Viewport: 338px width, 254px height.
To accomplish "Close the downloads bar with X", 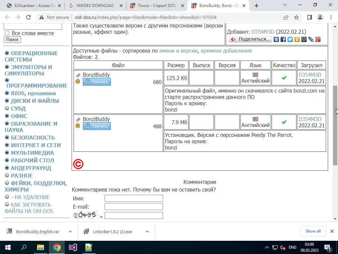I will coord(332,231).
